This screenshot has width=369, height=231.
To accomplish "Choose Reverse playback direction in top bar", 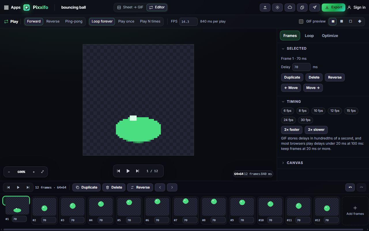I will (x=53, y=21).
